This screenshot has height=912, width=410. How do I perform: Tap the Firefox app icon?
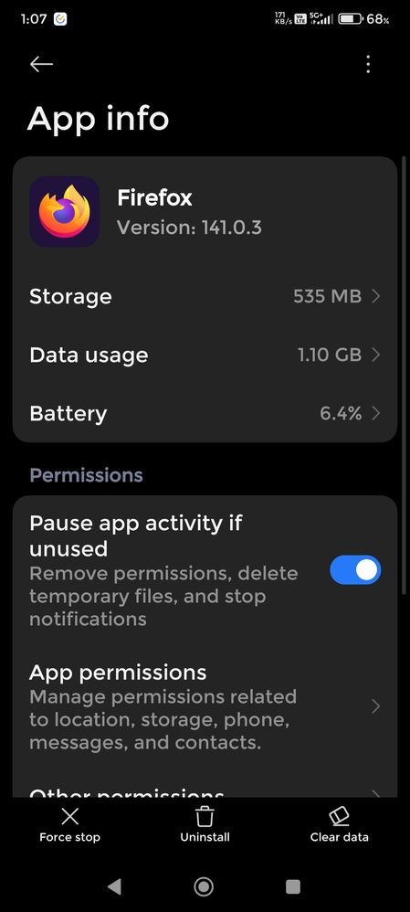(x=65, y=212)
